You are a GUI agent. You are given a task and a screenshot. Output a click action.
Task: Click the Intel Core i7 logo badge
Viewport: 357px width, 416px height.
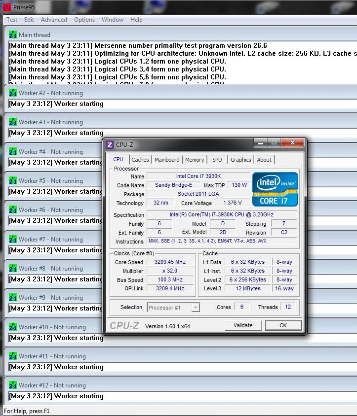[275, 189]
